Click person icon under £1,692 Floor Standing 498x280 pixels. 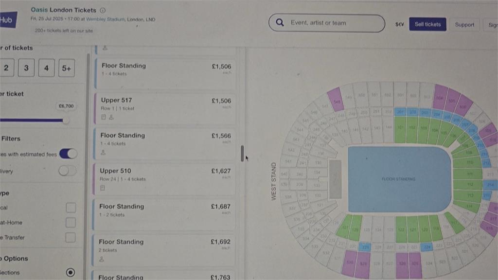point(102,259)
